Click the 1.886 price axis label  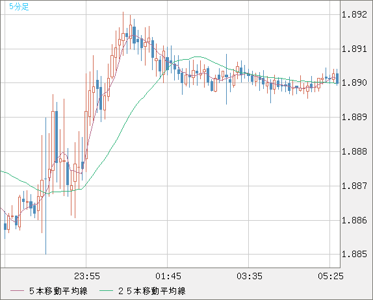pyautogui.click(x=354, y=220)
